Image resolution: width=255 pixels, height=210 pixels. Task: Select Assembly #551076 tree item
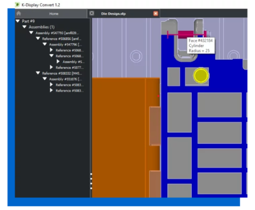65,79
